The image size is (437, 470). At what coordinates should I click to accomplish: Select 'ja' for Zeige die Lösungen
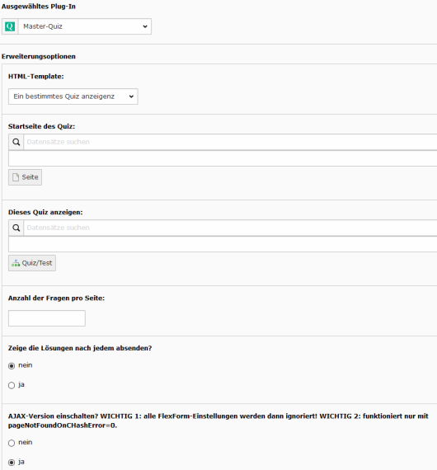pyautogui.click(x=12, y=385)
